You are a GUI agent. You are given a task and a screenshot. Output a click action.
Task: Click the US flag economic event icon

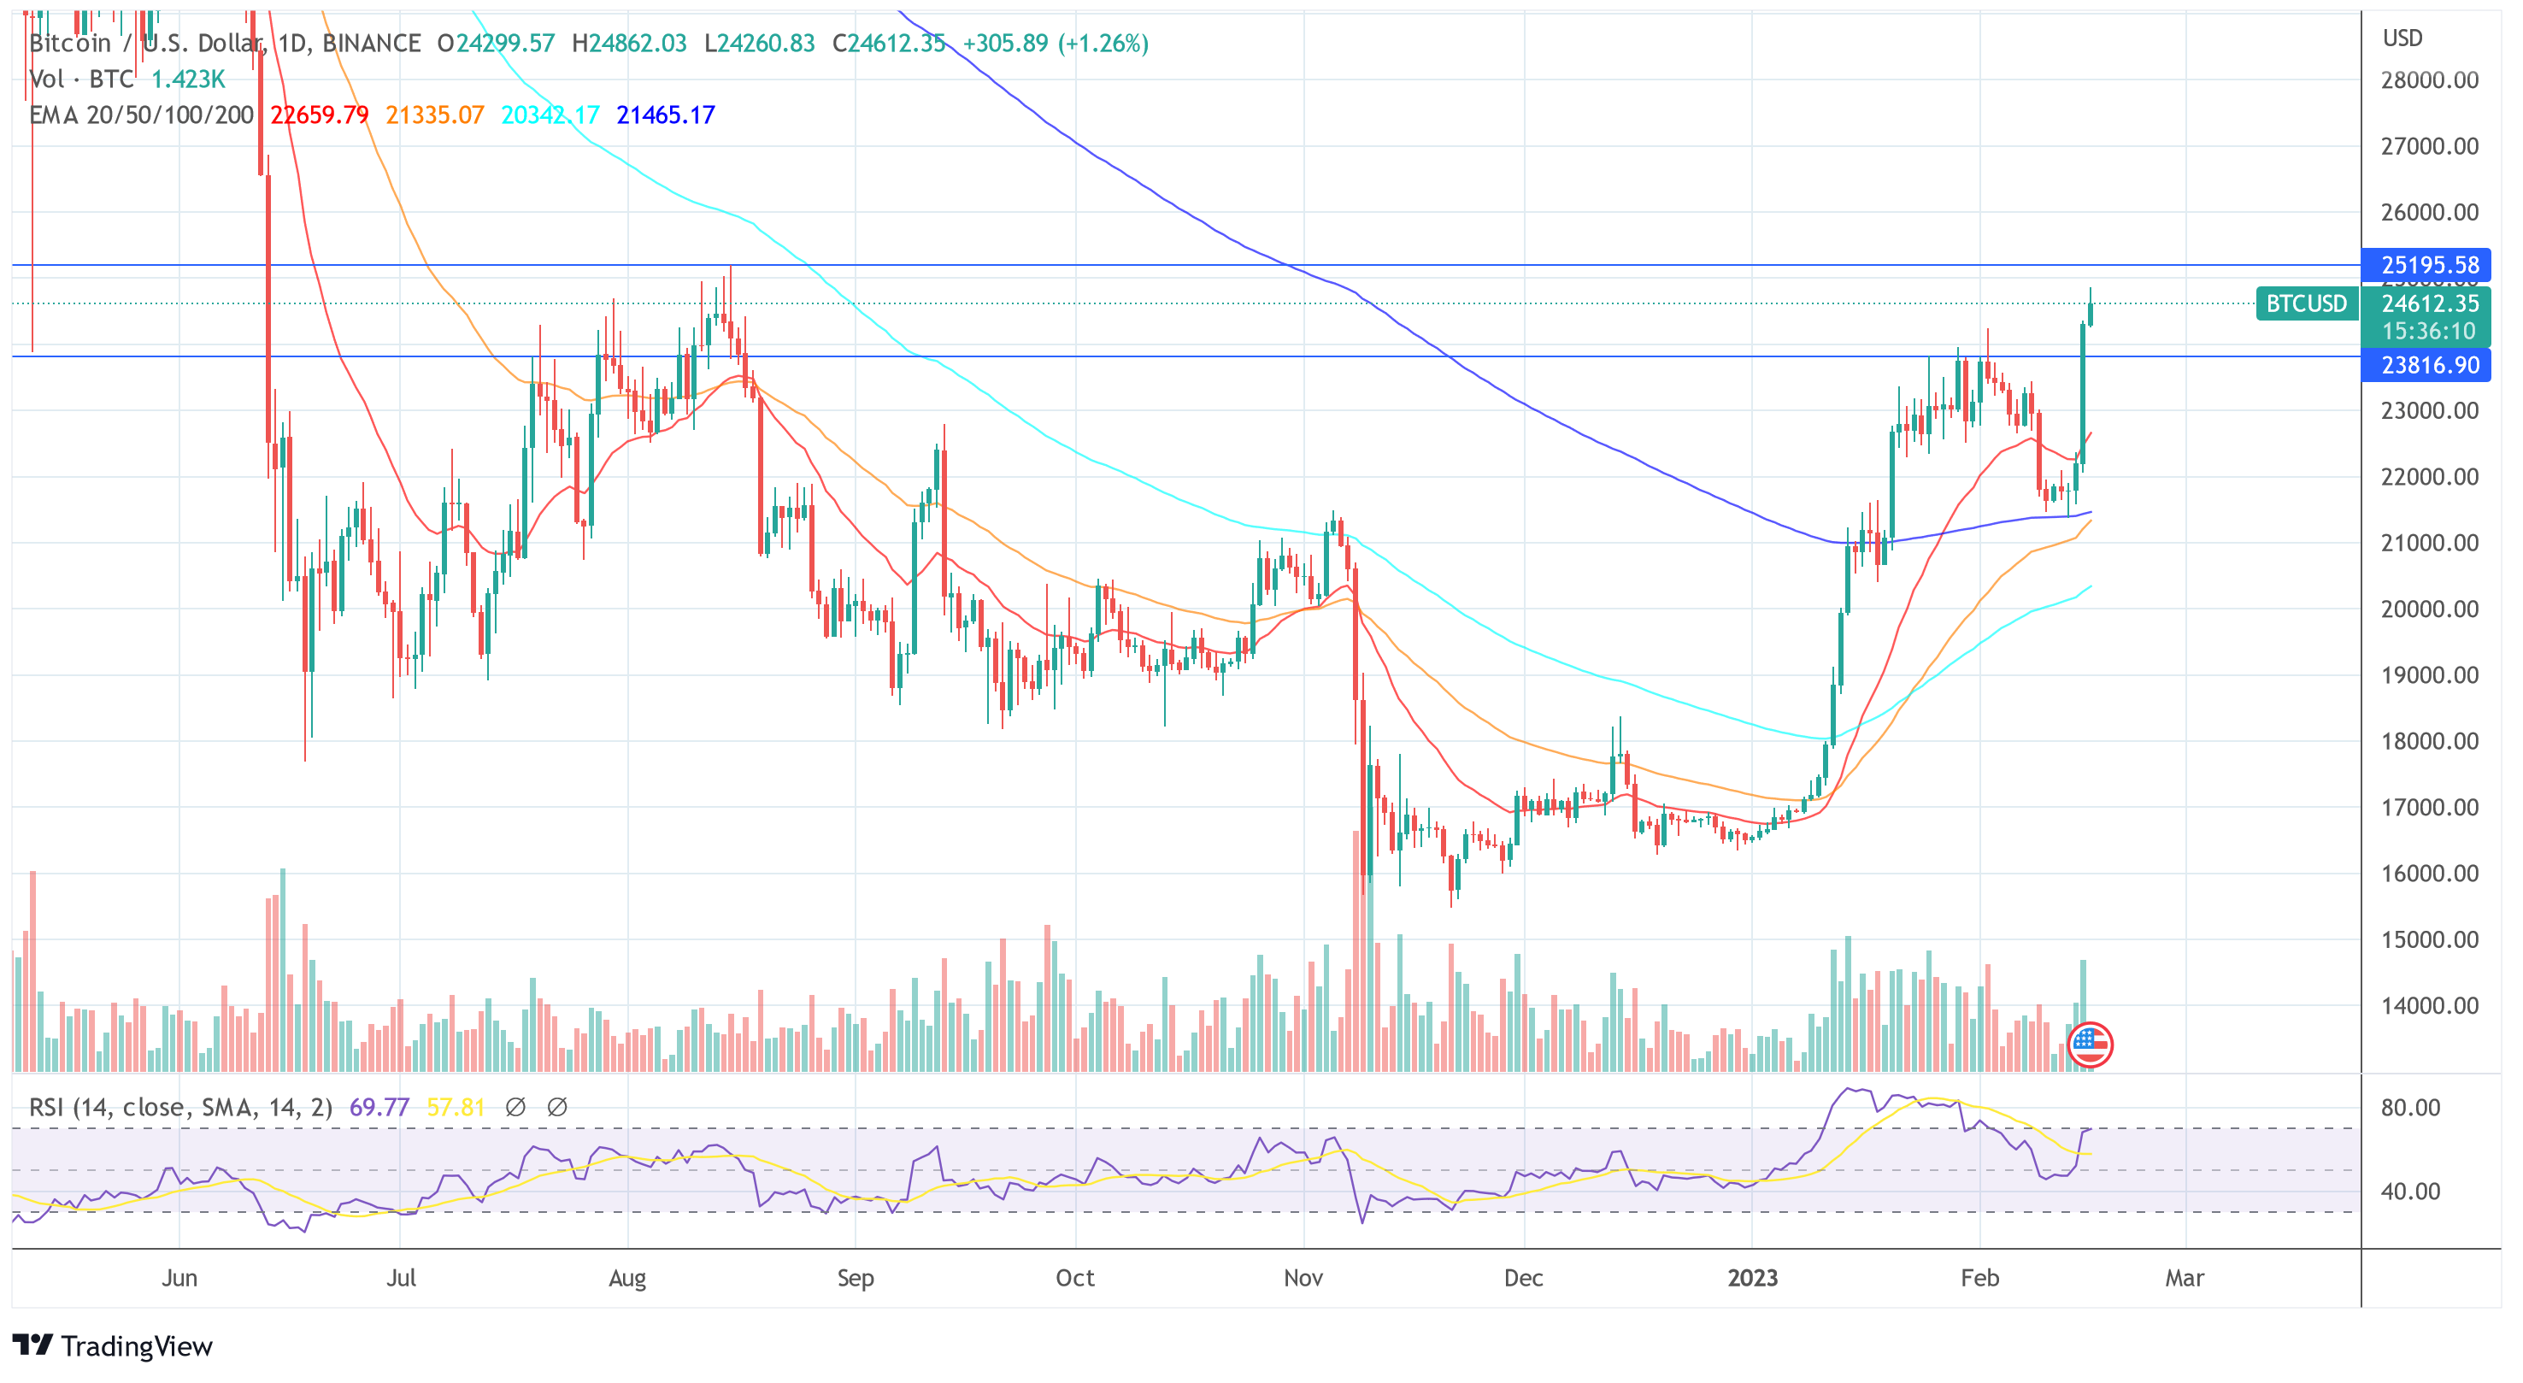click(2089, 1045)
